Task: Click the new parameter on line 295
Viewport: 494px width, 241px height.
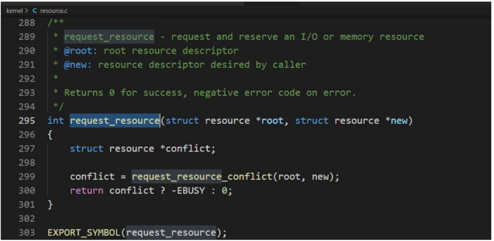Action: [399, 121]
